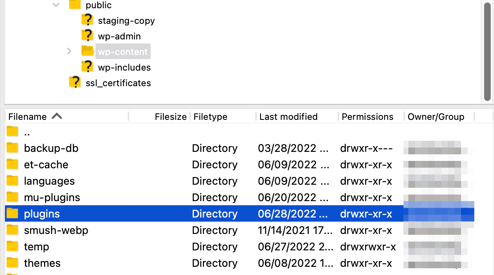Click the et-cache folder icon
Image resolution: width=494 pixels, height=275 pixels.
12,164
